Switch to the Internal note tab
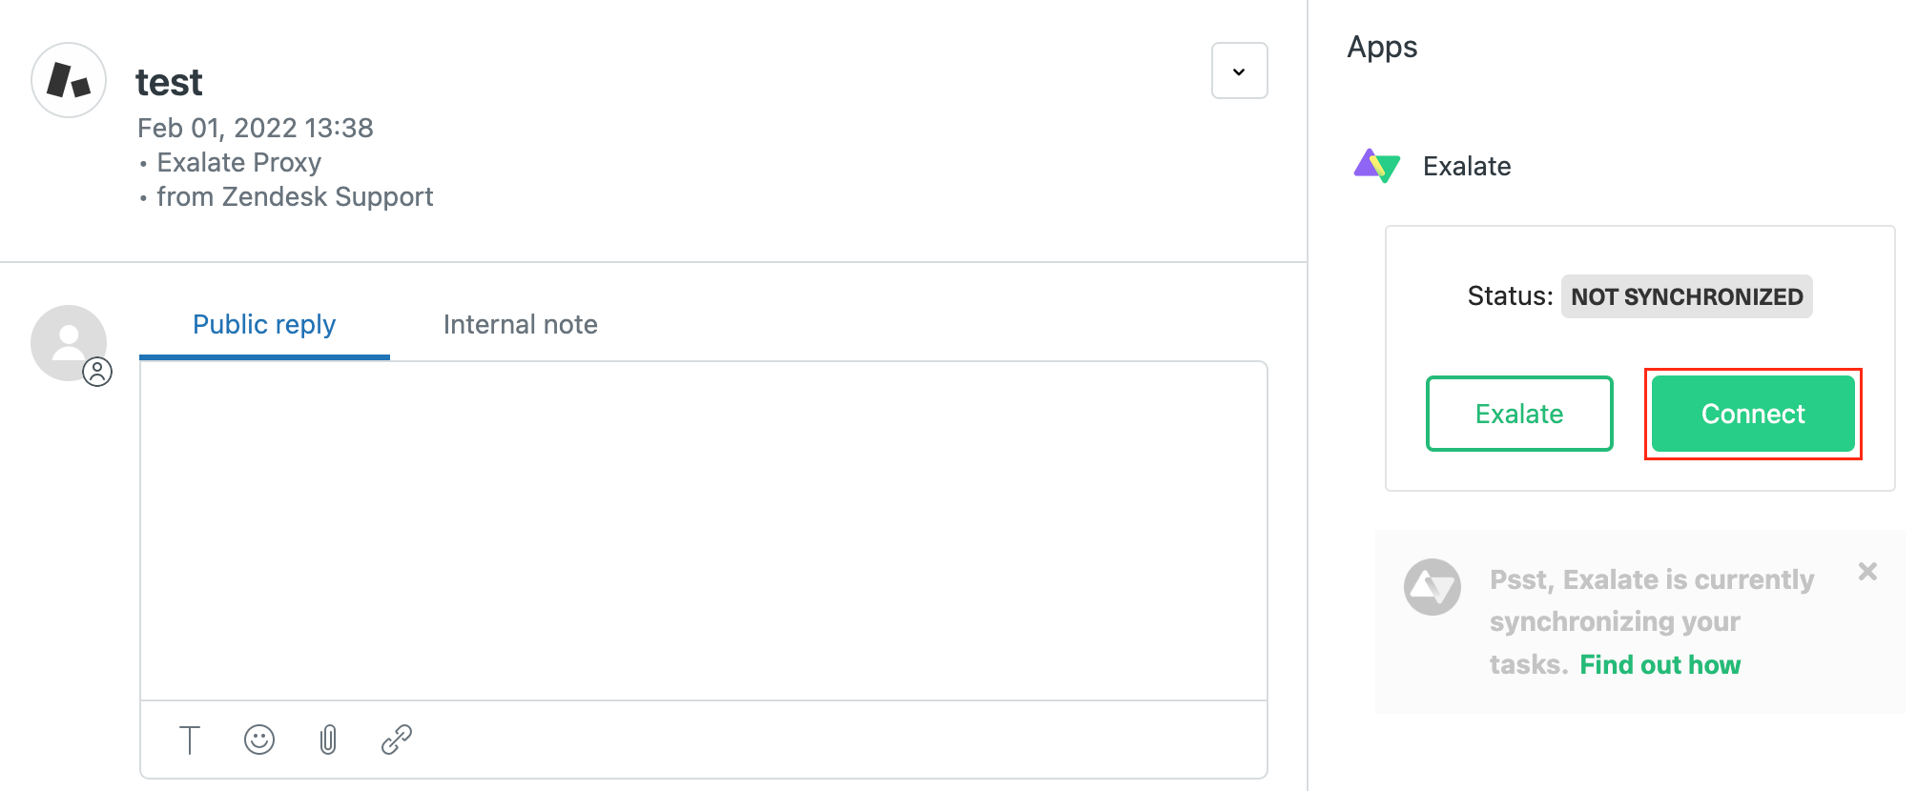The image size is (1917, 791). click(521, 325)
